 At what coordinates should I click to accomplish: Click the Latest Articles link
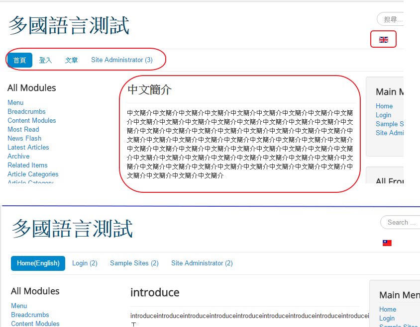[x=28, y=147]
